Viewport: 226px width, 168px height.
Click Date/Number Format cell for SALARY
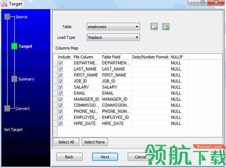[x=151, y=87]
